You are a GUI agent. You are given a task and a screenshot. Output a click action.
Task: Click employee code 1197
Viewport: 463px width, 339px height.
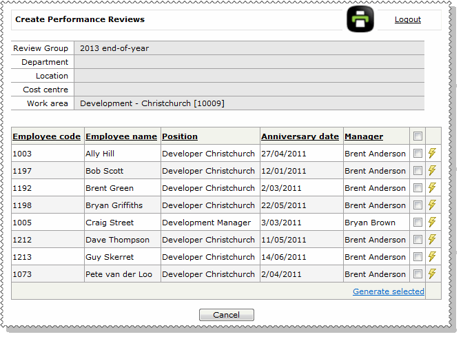pyautogui.click(x=22, y=171)
